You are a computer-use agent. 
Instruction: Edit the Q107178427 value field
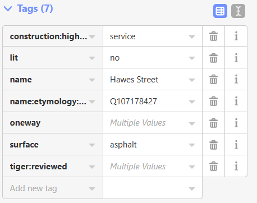(153, 101)
